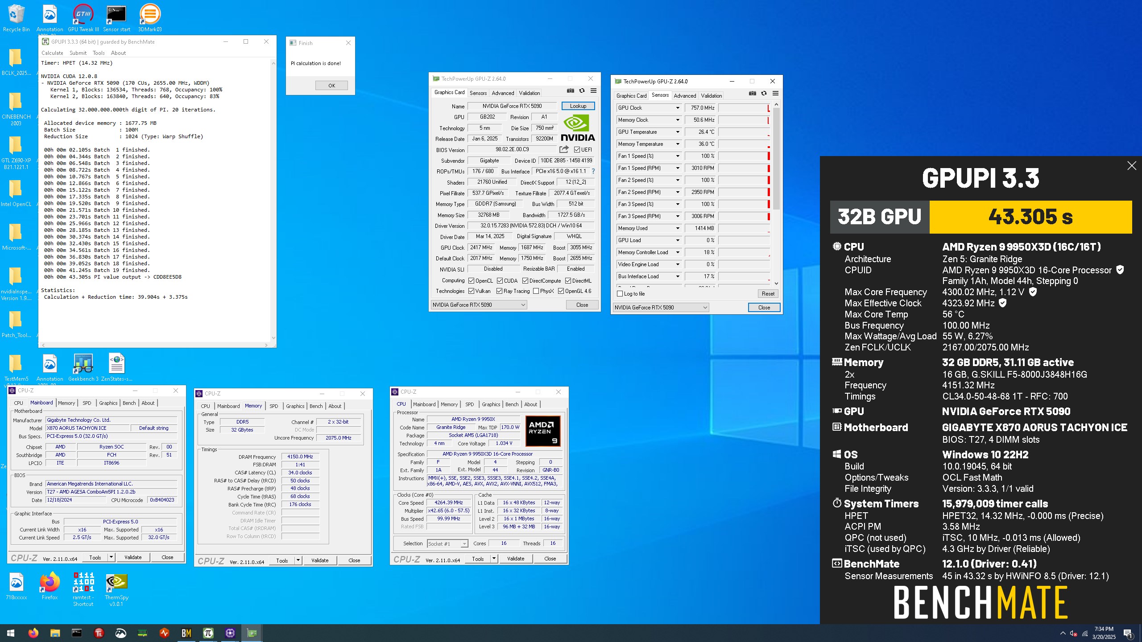This screenshot has width=1142, height=642.
Task: Open GPU Tweak III desktop shortcut
Action: pyautogui.click(x=83, y=18)
